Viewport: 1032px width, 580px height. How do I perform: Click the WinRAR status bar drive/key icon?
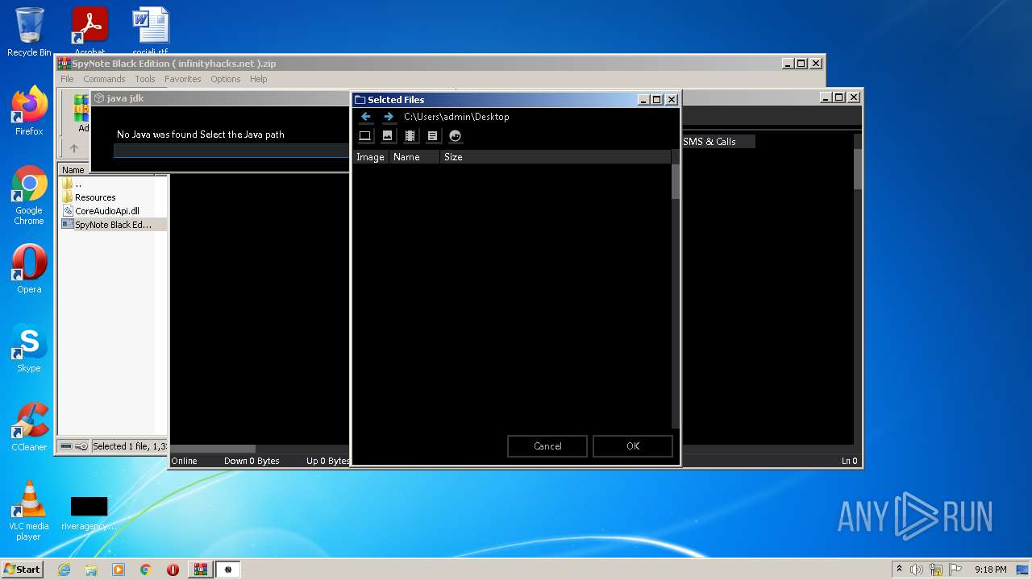(74, 446)
